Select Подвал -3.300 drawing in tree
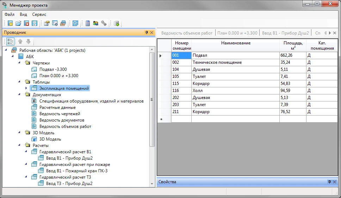Screen dimensions: 341x198 53,69
